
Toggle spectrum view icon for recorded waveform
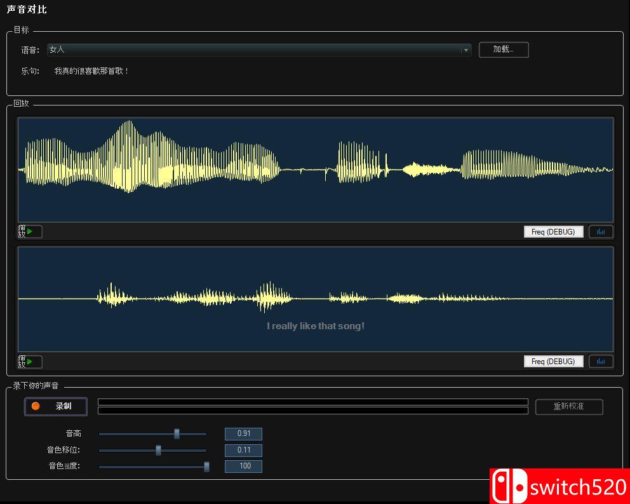pyautogui.click(x=601, y=362)
